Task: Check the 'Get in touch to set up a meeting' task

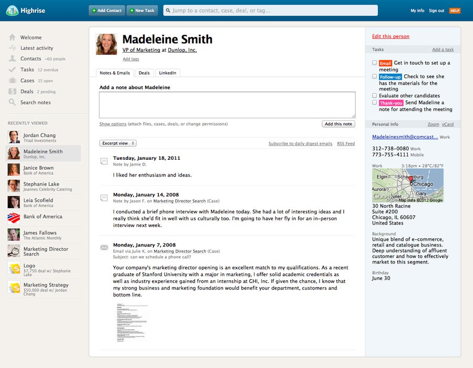Action: pos(374,63)
